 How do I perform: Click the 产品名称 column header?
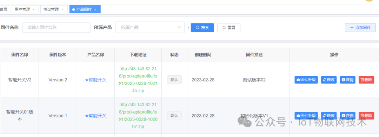[96, 55]
